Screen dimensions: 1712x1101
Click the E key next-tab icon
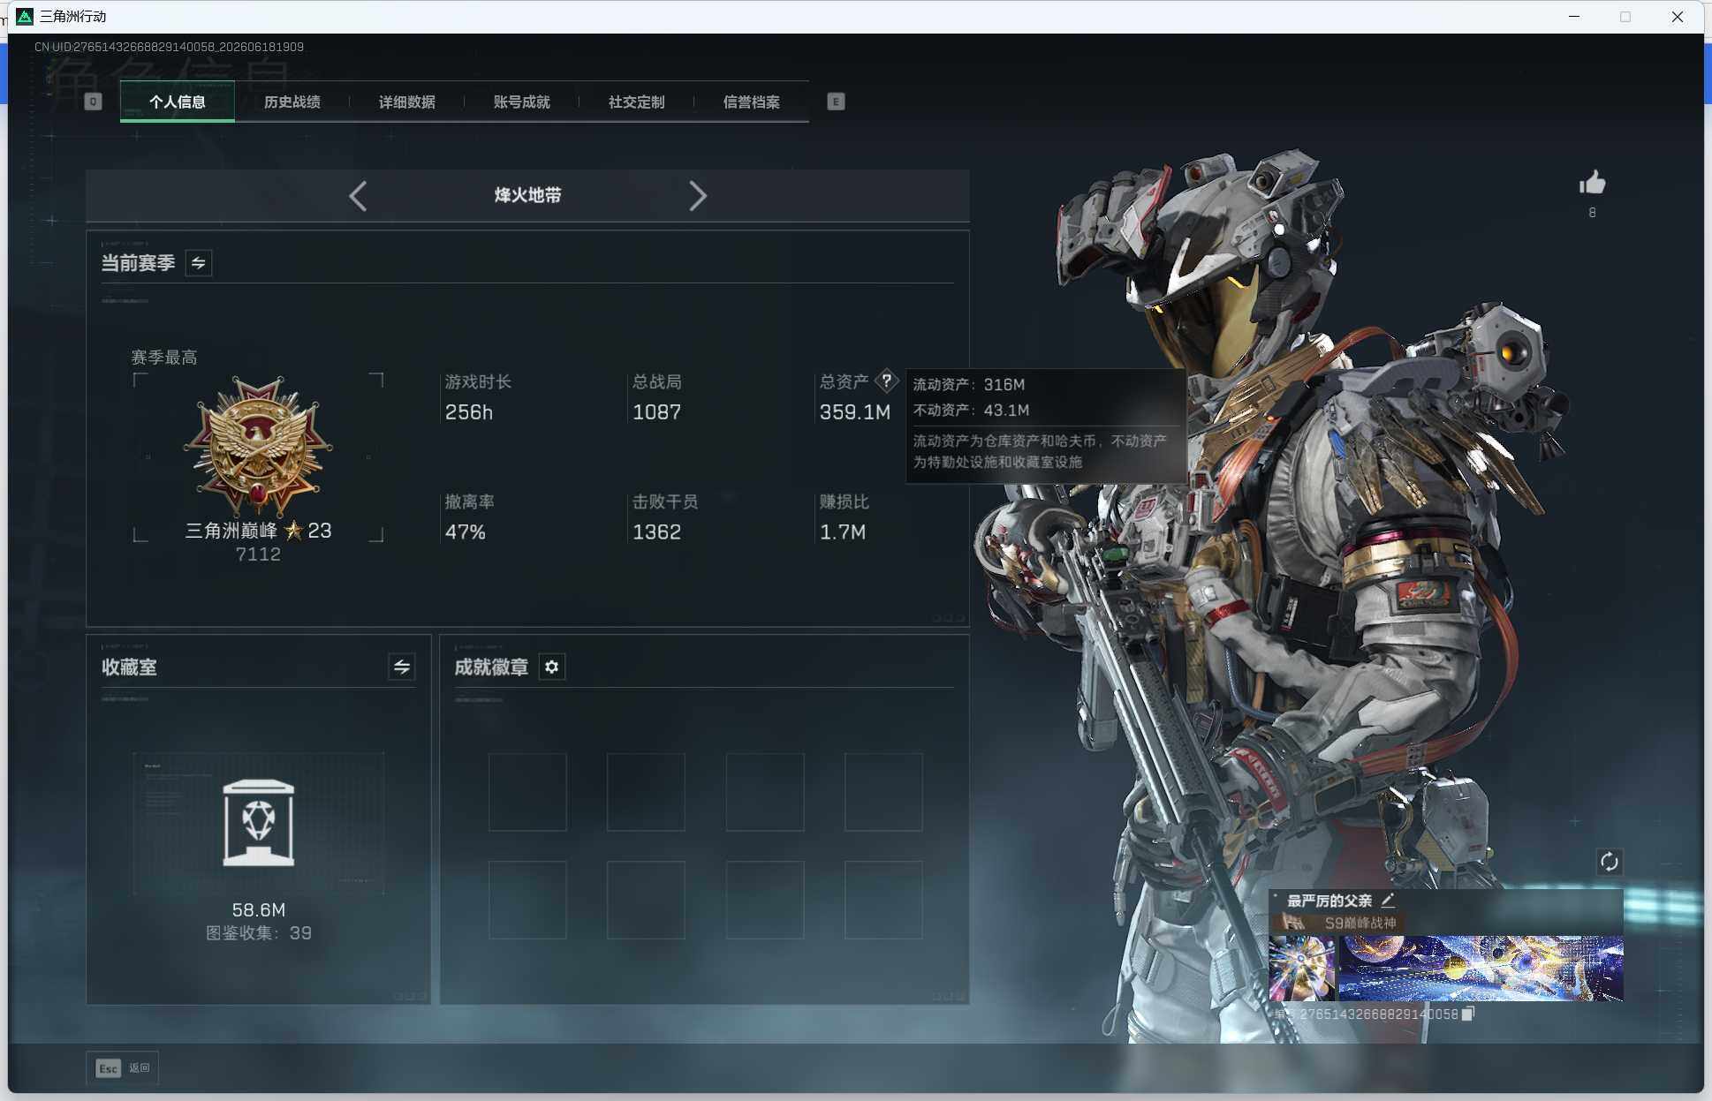pyautogui.click(x=836, y=102)
